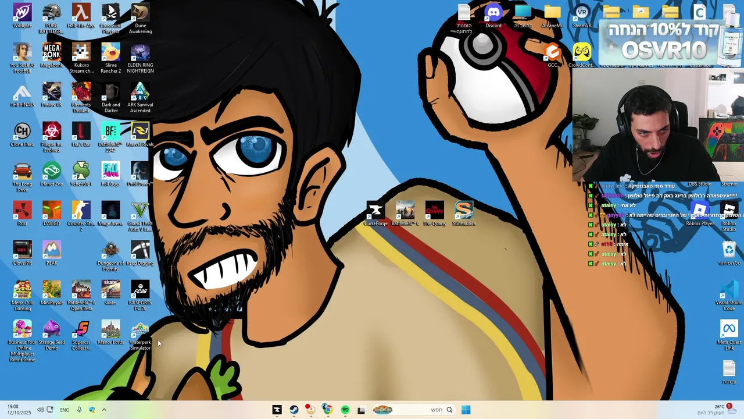Click the Marvel Rivals shortcut

click(140, 134)
